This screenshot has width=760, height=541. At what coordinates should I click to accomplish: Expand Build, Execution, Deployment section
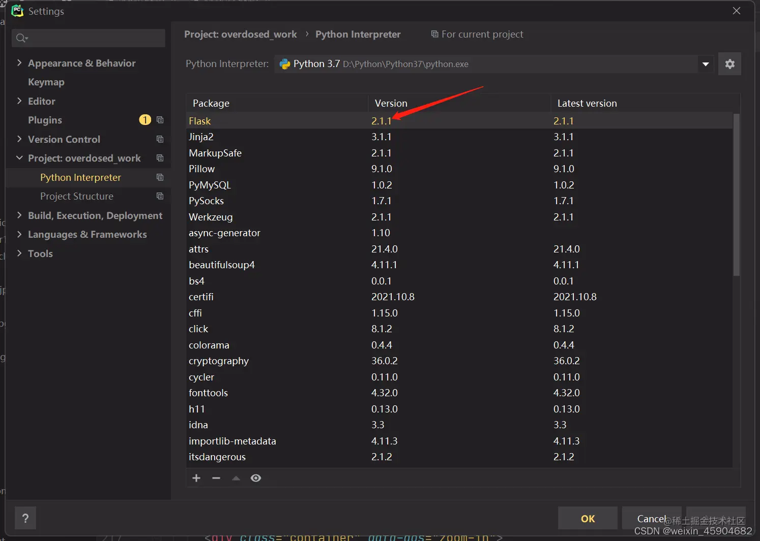19,215
